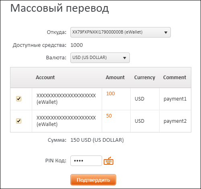Image resolution: width=201 pixels, height=189 pixels.
Task: Click the arrow of USD (US DOLLAR) selector
Action: click(x=125, y=58)
